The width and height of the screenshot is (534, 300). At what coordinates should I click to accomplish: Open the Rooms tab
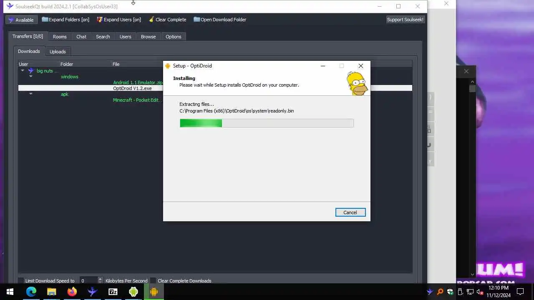point(60,37)
